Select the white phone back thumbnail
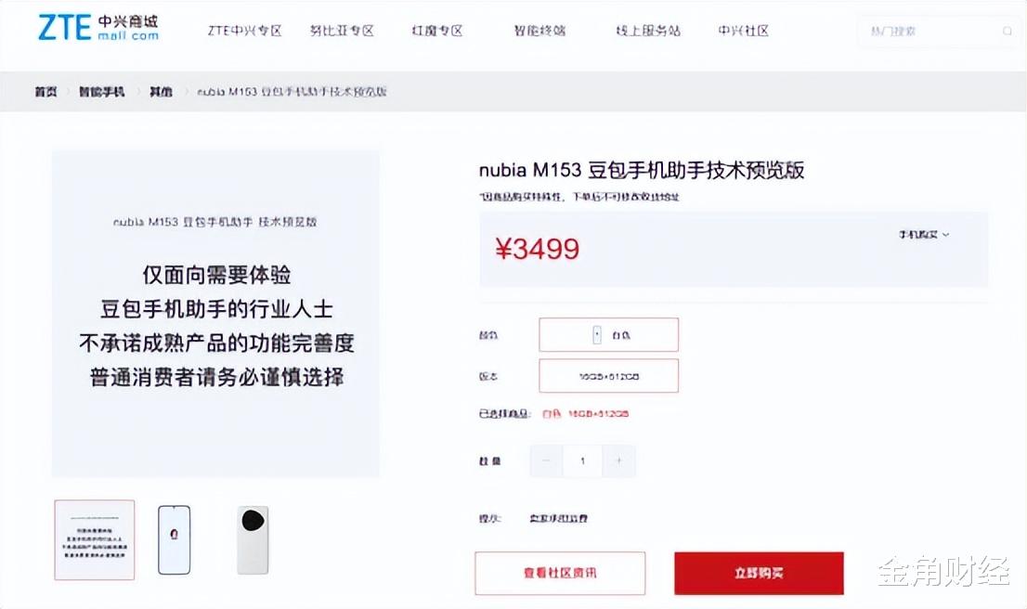 click(x=253, y=540)
